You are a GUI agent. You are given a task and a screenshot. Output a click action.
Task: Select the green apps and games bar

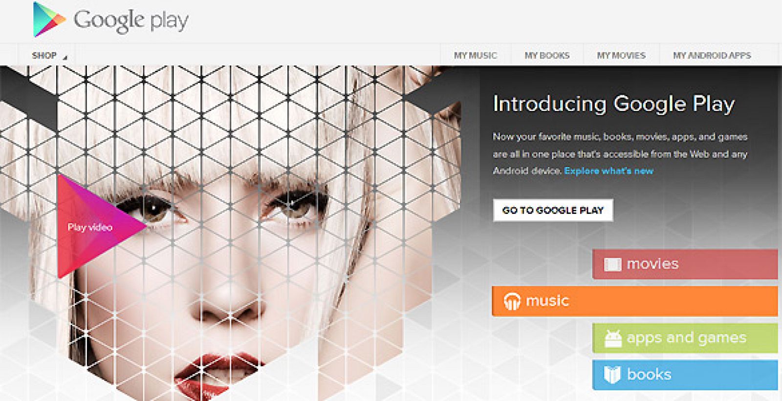(685, 338)
